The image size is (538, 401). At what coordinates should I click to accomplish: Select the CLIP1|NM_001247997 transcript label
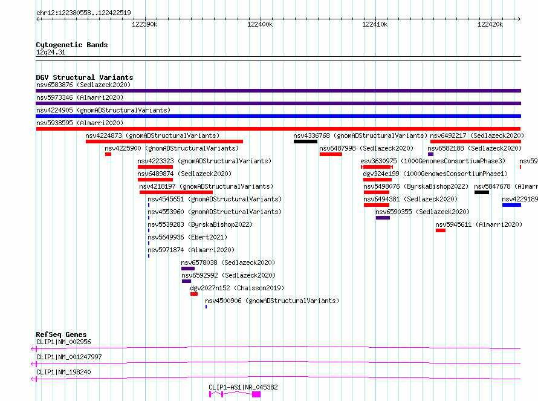pos(69,357)
